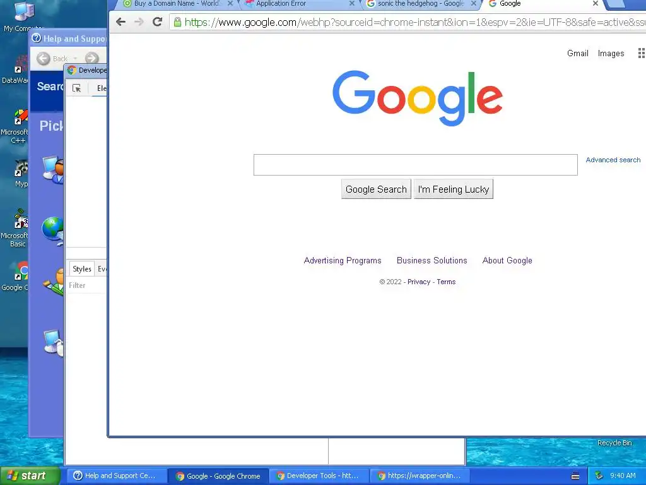Image resolution: width=646 pixels, height=485 pixels.
Task: Open the Privacy link
Action: click(419, 282)
